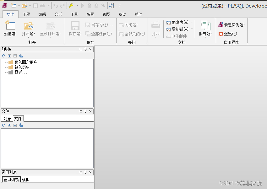This screenshot has width=267, height=189.
Task: Float the 链接 panel using its square icon
Action: [x=81, y=49]
